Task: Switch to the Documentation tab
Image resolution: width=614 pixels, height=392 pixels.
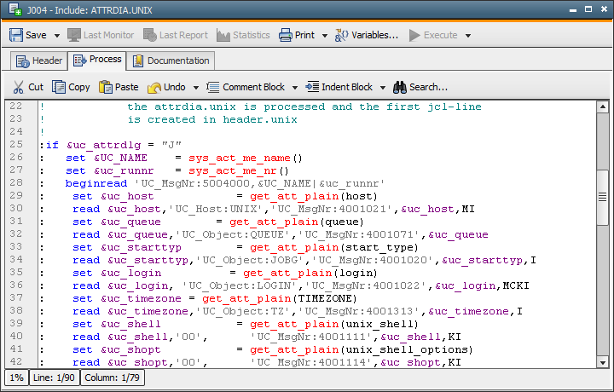Action: [x=171, y=61]
